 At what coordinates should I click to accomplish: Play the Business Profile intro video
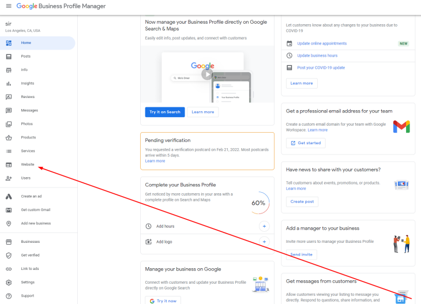pos(206,74)
